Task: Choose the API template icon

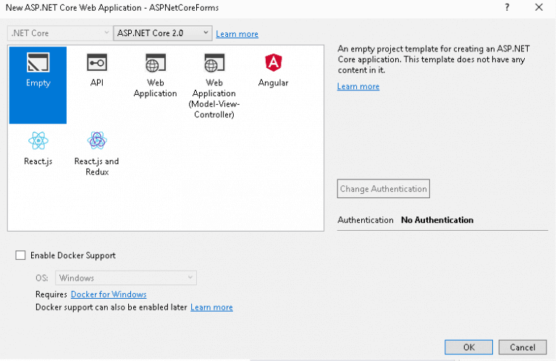Action: pyautogui.click(x=97, y=64)
